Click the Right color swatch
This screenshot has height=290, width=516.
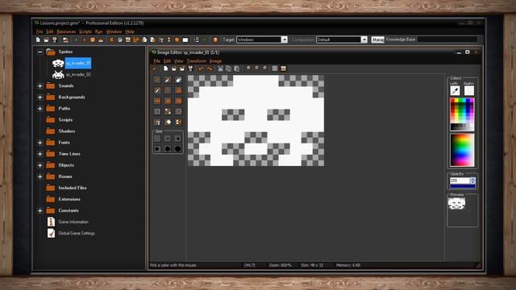(x=469, y=90)
